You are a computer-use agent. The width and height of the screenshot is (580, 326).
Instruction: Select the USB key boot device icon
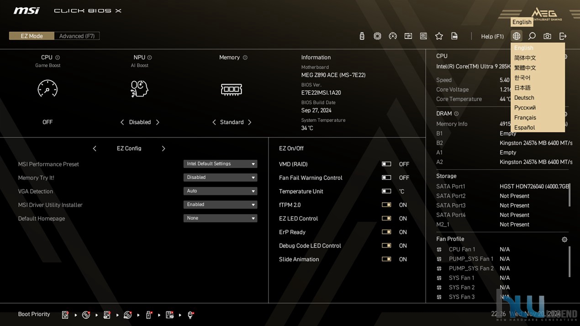(x=148, y=315)
